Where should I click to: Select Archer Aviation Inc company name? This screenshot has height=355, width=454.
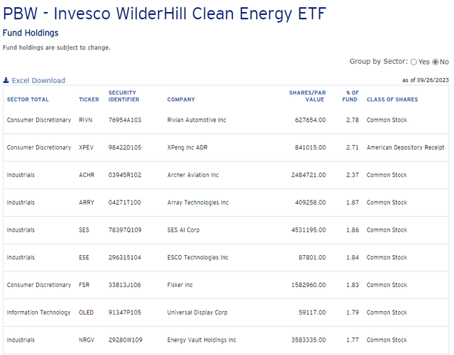click(x=193, y=175)
